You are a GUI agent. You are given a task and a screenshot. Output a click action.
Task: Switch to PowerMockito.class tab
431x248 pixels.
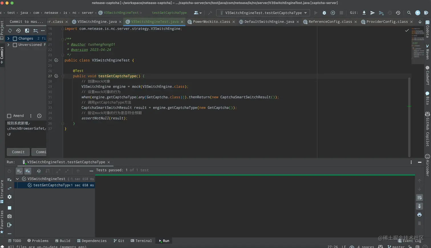[x=211, y=22]
